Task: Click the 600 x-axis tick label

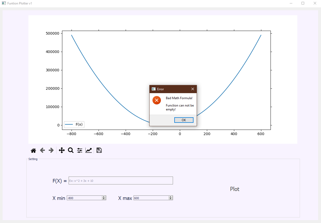Action: [261, 134]
